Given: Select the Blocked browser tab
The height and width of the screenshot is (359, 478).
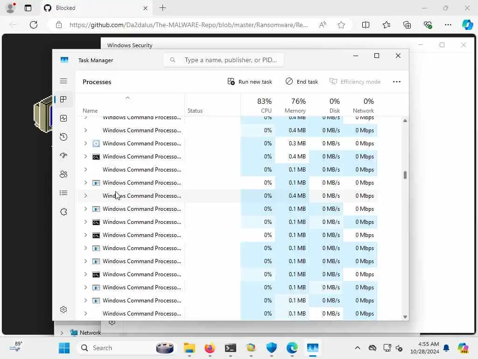Looking at the screenshot, I should 97,8.
